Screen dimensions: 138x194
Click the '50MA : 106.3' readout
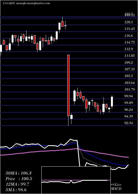[x=18, y=173]
